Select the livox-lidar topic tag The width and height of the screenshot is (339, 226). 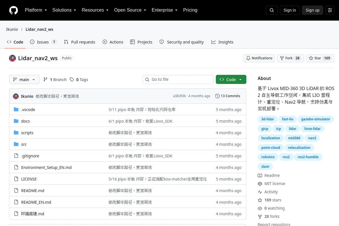(312, 129)
